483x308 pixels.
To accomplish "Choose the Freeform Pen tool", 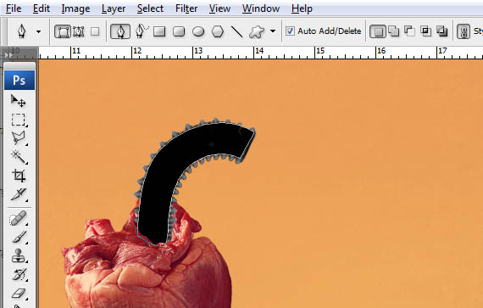I will (141, 31).
